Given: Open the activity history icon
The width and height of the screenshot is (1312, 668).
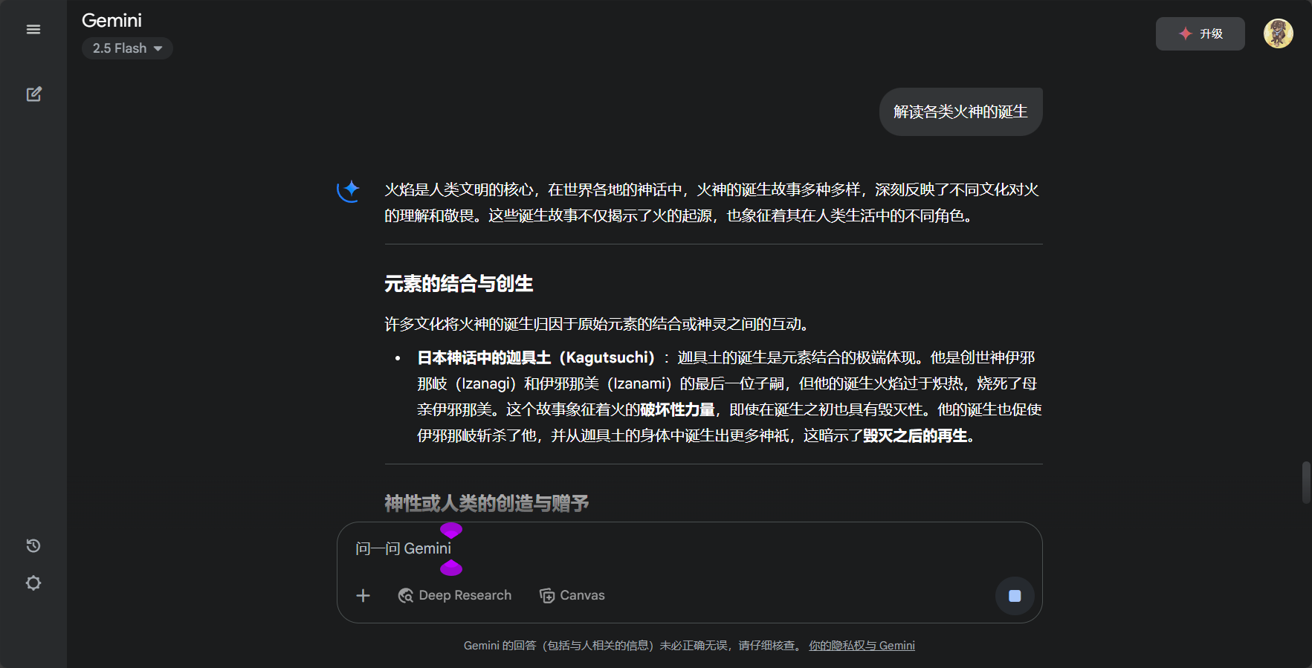Looking at the screenshot, I should [33, 545].
